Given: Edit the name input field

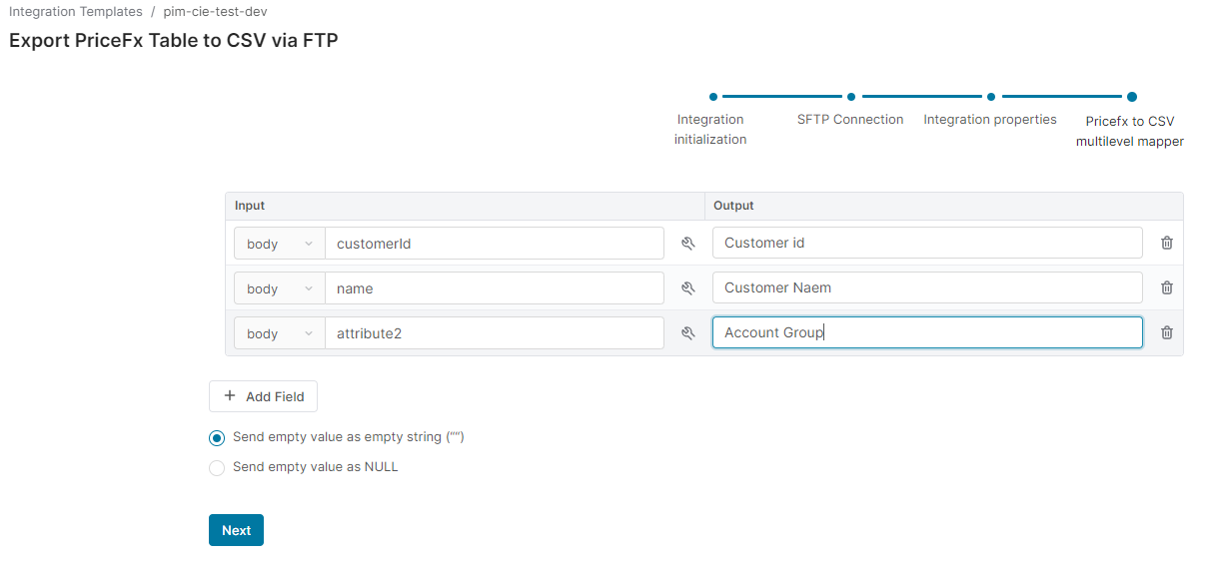Looking at the screenshot, I should (495, 288).
